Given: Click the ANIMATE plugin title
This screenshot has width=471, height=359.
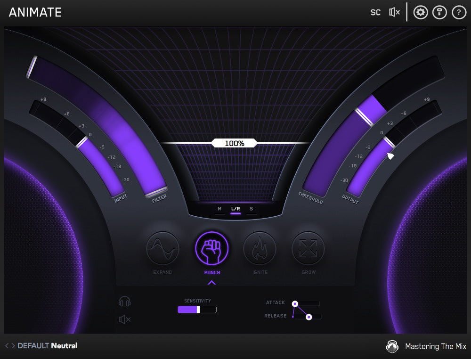Looking at the screenshot, I should click(35, 12).
